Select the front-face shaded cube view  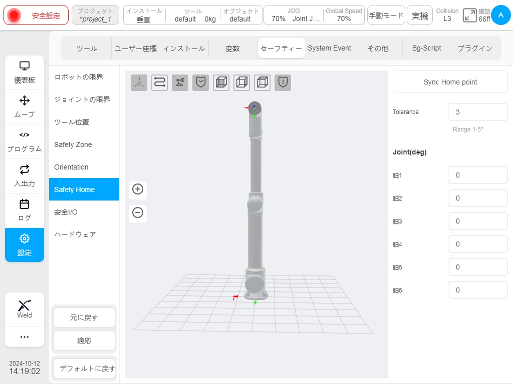pyautogui.click(x=221, y=82)
